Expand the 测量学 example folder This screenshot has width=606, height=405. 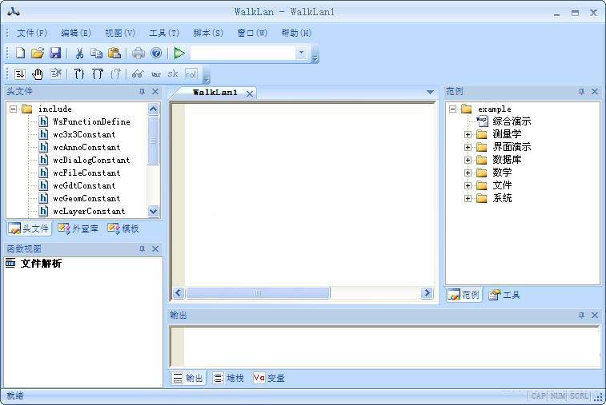(468, 134)
